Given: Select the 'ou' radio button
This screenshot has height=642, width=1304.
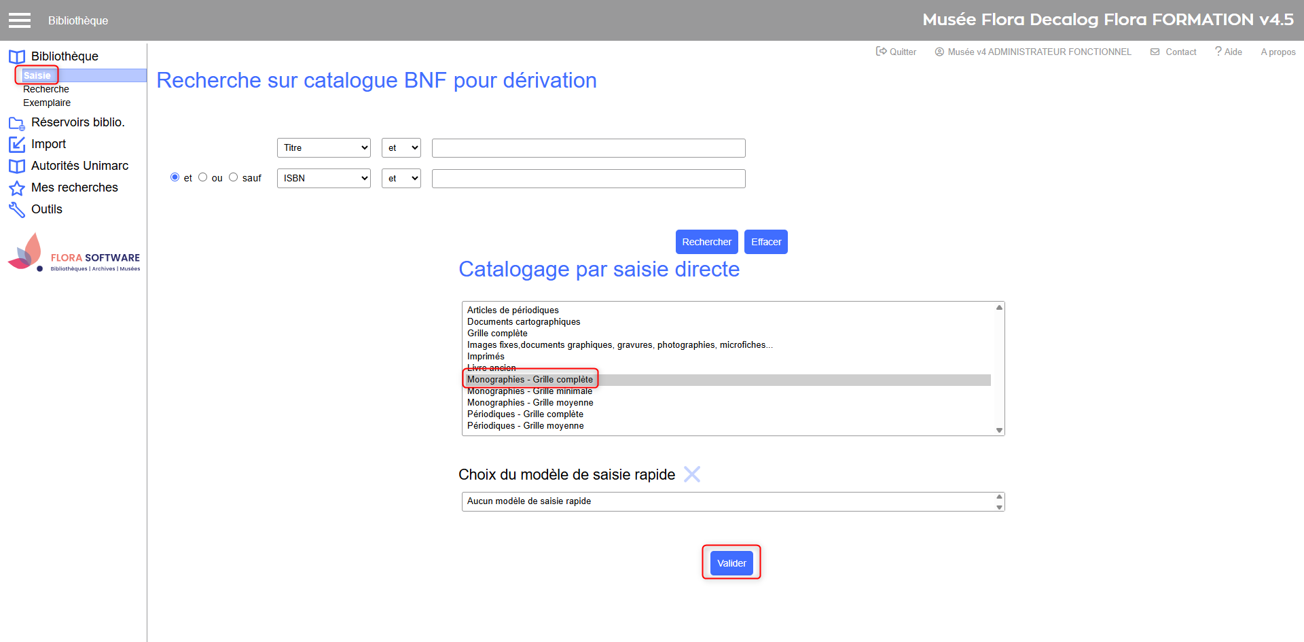Looking at the screenshot, I should pos(202,177).
